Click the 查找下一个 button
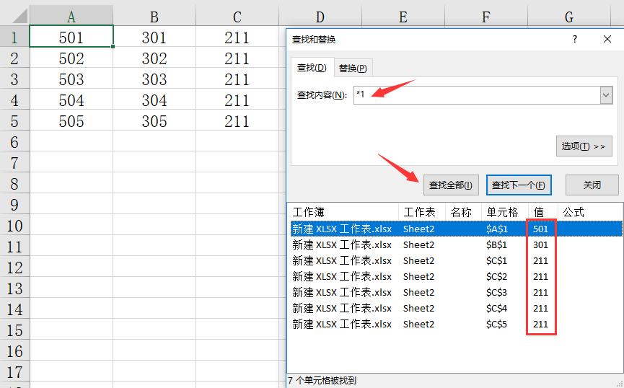624x388 pixels. coord(519,185)
